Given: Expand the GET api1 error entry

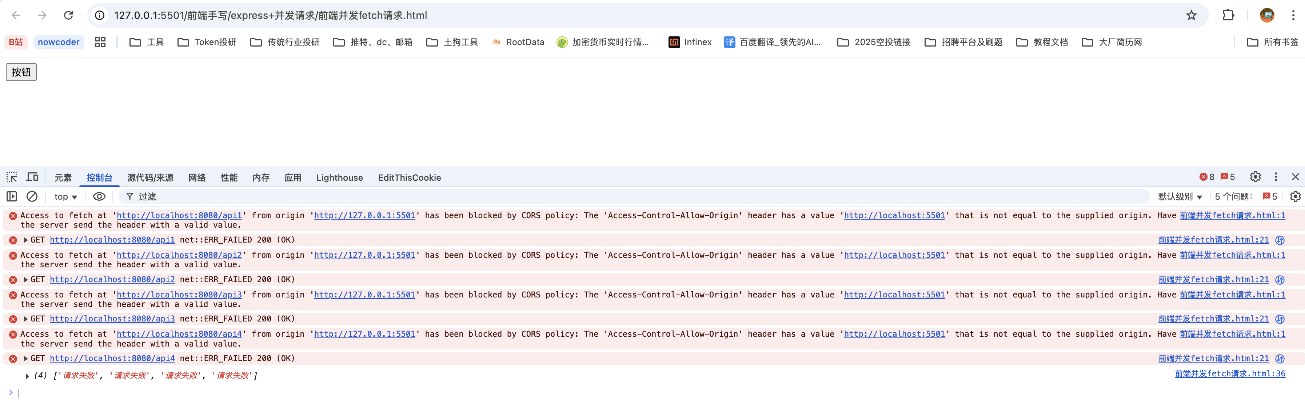Looking at the screenshot, I should [25, 240].
